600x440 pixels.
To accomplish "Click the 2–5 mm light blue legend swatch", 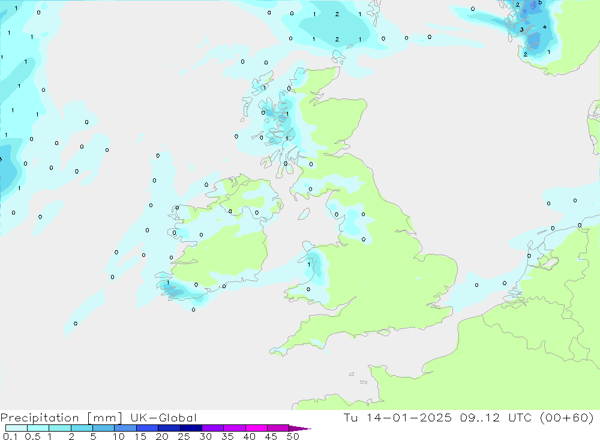I will point(82,428).
